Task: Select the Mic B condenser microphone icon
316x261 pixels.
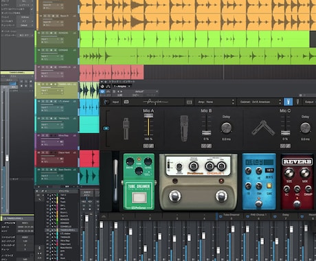Action: point(184,128)
